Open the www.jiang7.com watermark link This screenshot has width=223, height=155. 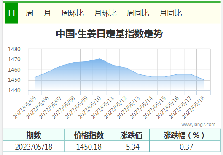tap(198, 124)
